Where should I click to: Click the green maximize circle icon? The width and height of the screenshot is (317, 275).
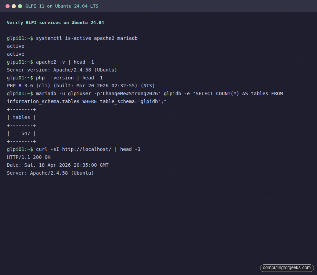click(20, 6)
